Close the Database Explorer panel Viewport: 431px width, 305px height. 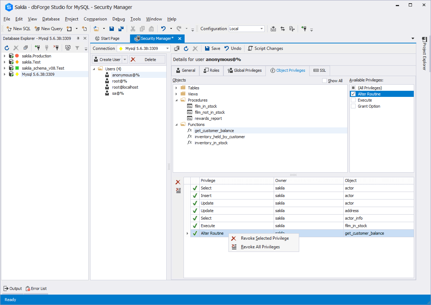click(x=85, y=38)
